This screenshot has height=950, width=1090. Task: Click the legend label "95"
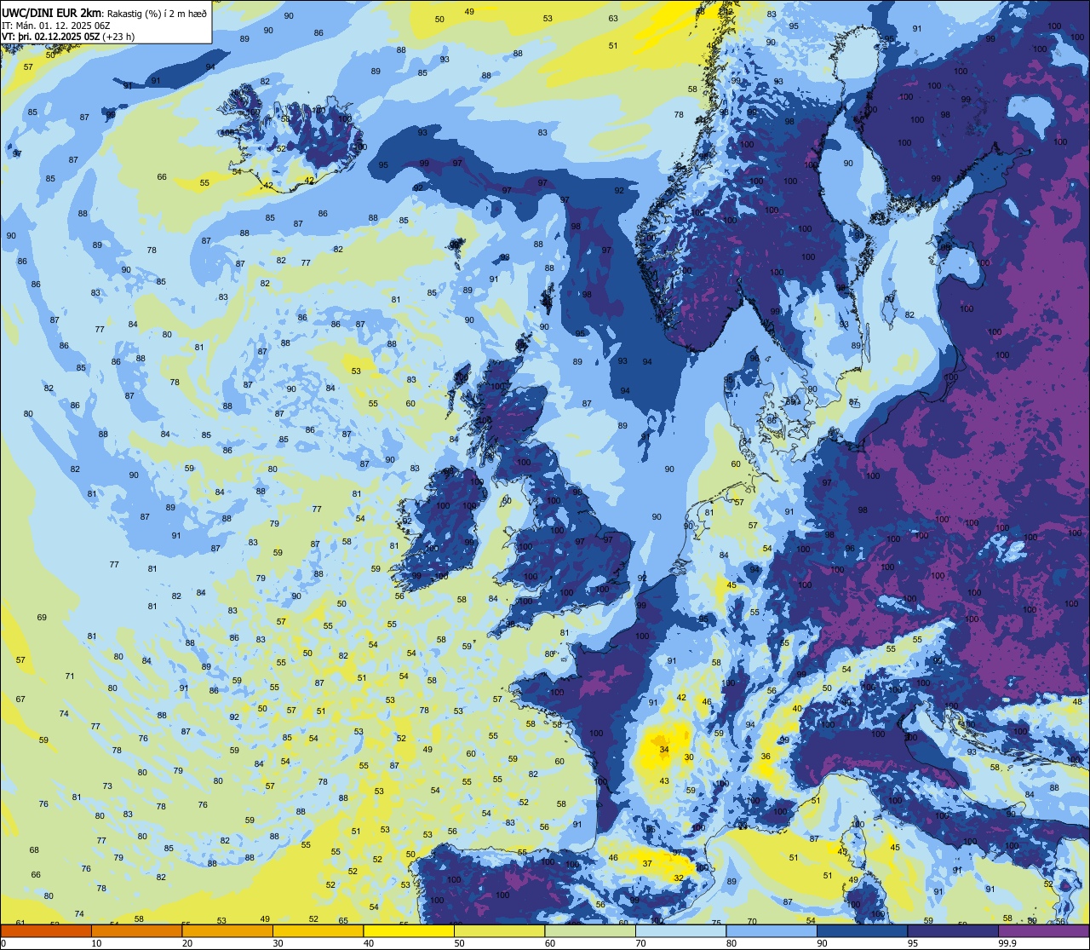point(914,943)
